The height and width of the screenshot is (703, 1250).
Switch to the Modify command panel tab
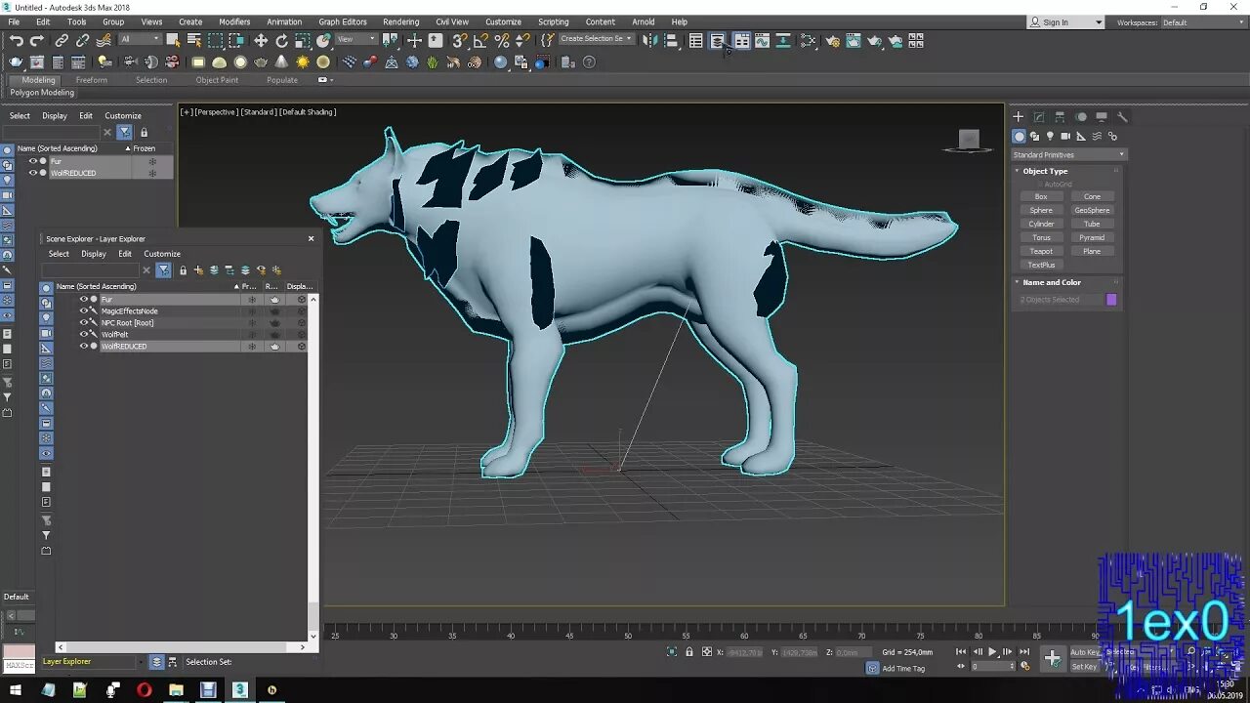(x=1039, y=117)
